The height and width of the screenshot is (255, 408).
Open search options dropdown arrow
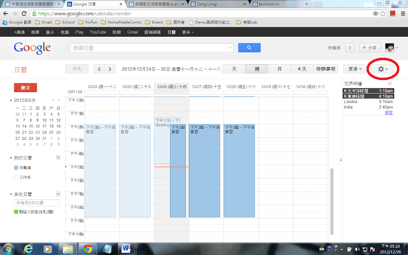click(x=230, y=48)
